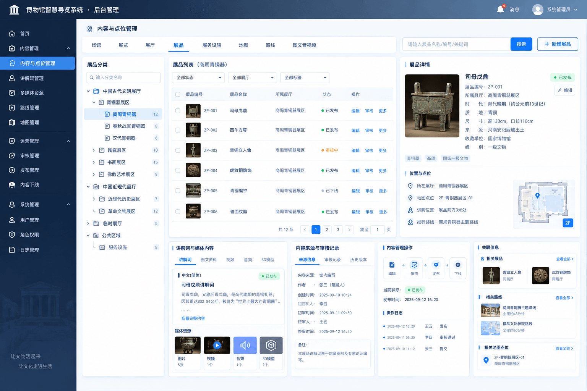The width and height of the screenshot is (587, 391).
Task: Tick the checkbox for ZP-002 四羊方尊
Action: (x=178, y=130)
